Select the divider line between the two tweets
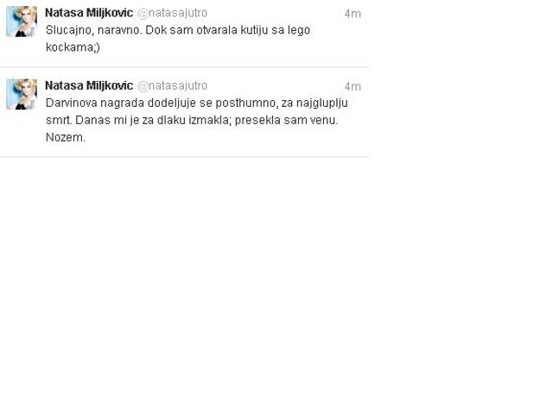 point(184,66)
